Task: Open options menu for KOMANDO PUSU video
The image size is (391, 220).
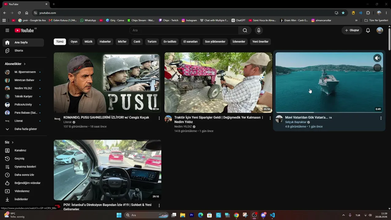Action: coord(159,118)
